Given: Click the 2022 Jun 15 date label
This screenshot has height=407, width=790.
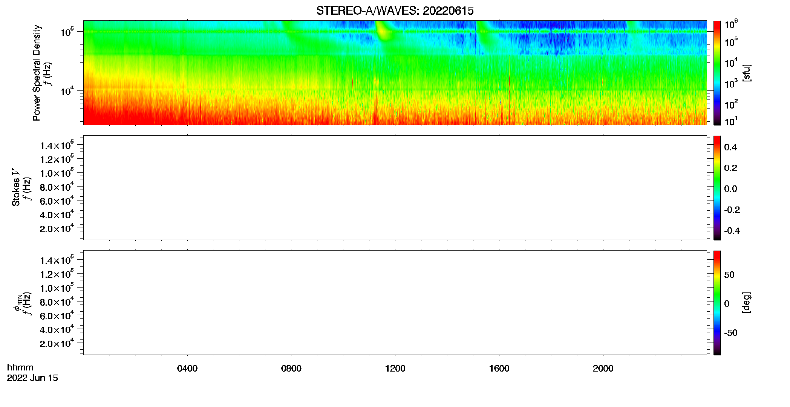Looking at the screenshot, I should [32, 378].
